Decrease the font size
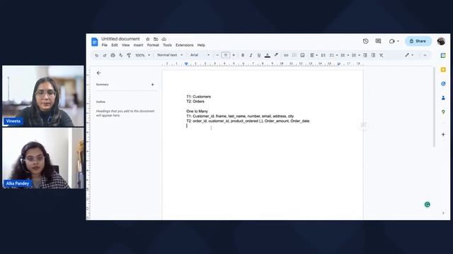 217,55
